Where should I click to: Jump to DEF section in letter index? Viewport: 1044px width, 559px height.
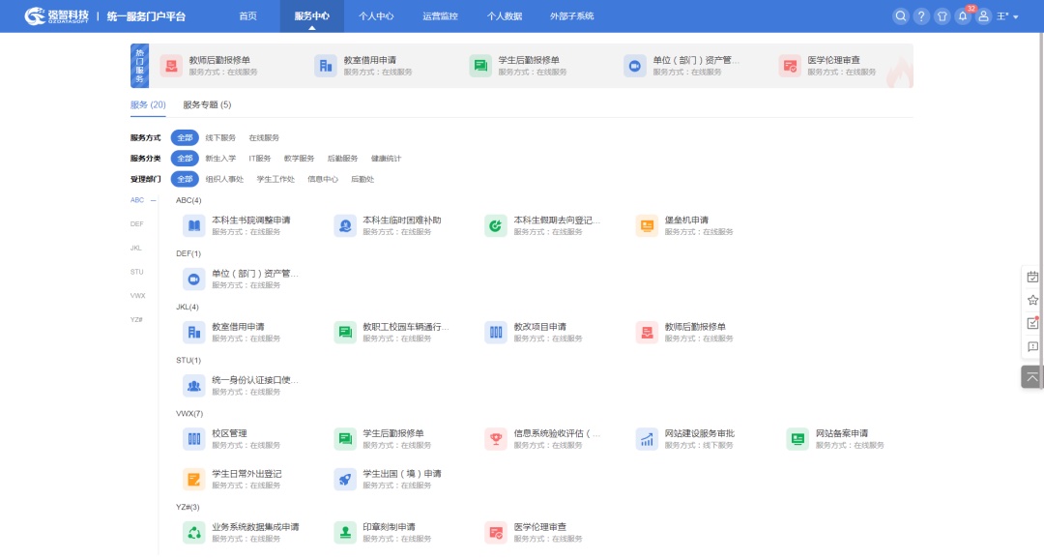(x=137, y=224)
